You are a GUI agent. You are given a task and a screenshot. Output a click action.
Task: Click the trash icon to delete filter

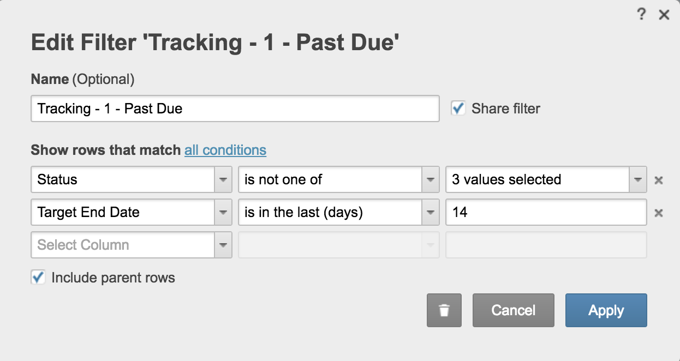(444, 310)
